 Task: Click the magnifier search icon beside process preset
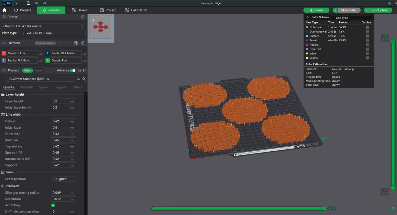[84, 79]
